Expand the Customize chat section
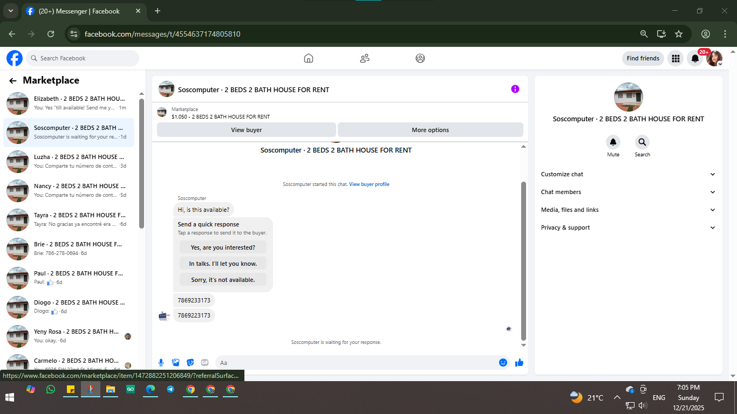 tap(628, 174)
